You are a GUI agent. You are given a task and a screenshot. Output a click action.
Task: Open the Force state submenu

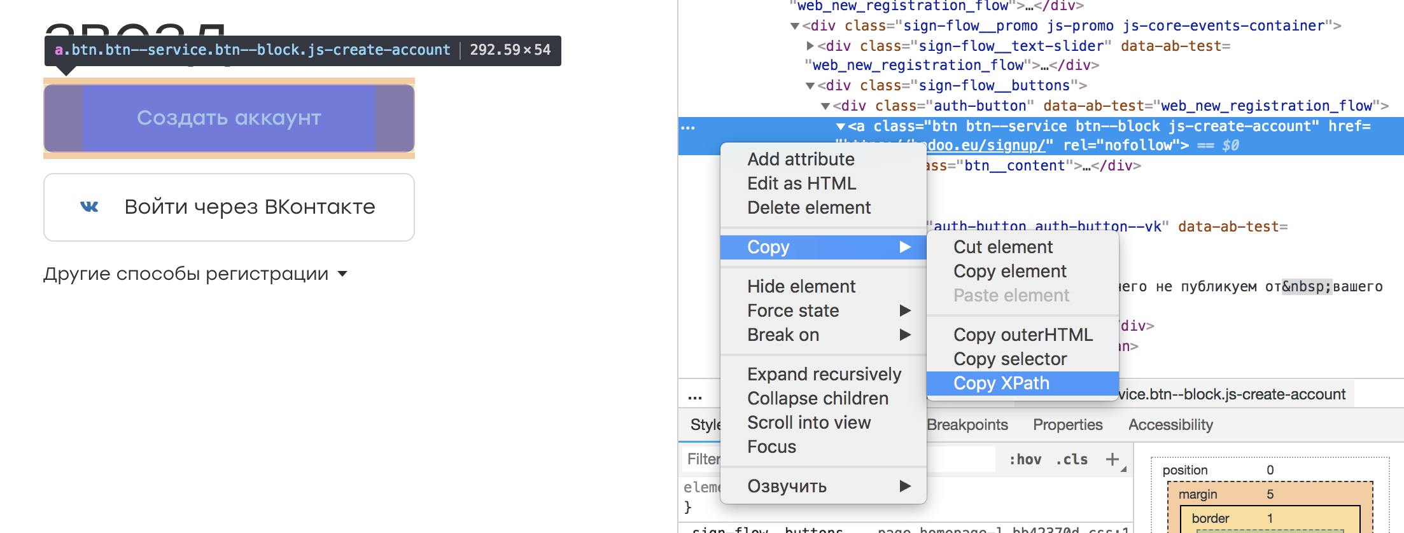click(x=823, y=310)
